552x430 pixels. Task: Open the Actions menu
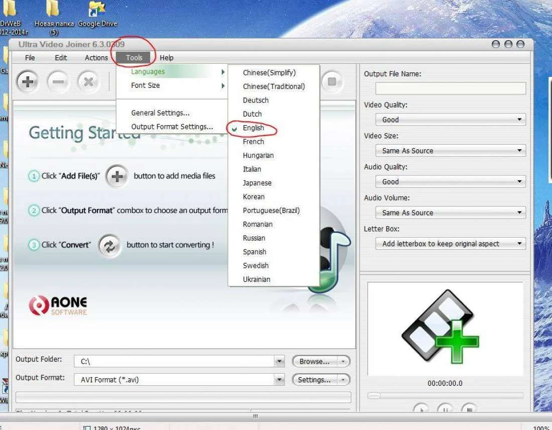click(x=96, y=58)
